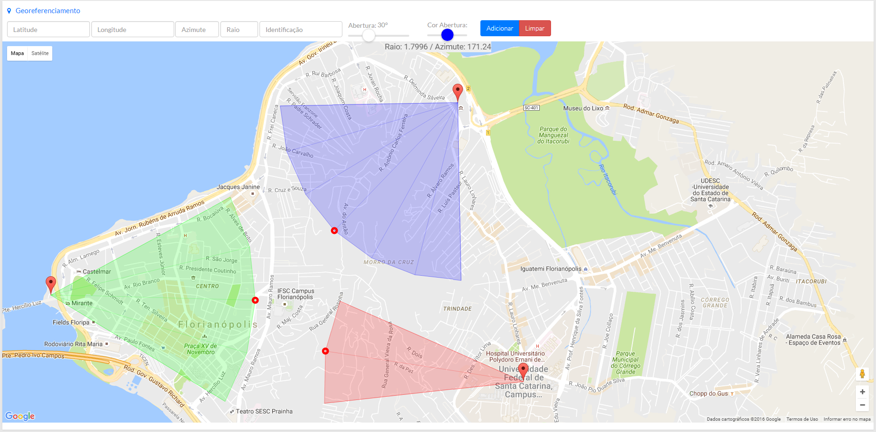Image resolution: width=876 pixels, height=432 pixels.
Task: Click the MORRO DA CRUZ label
Action: 389,262
